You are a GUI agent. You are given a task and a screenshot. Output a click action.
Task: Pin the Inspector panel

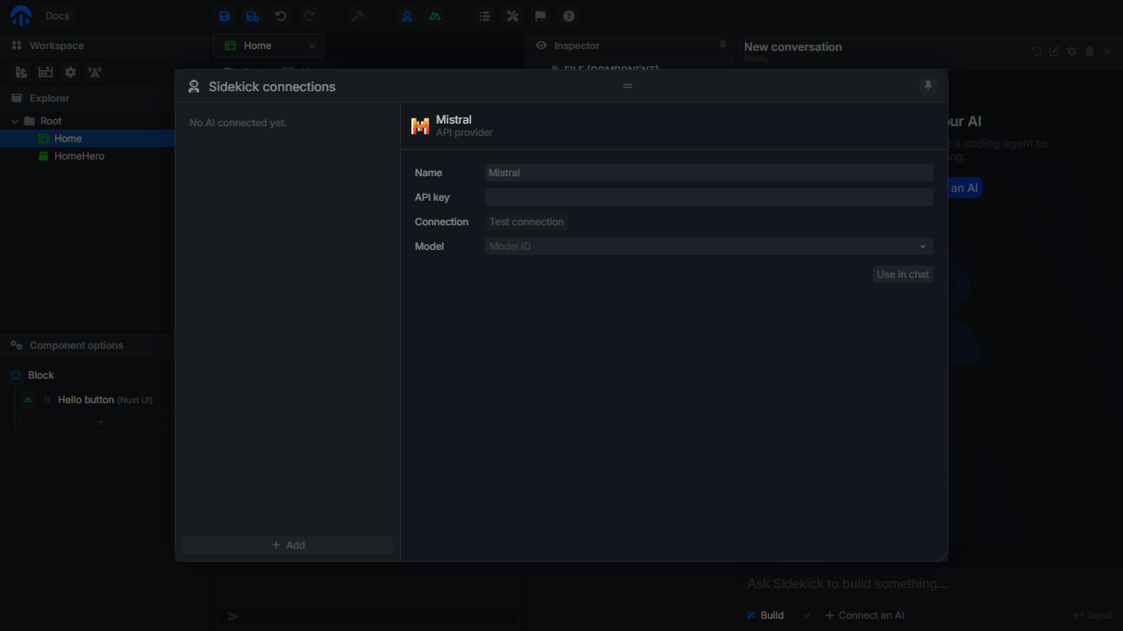pos(723,45)
